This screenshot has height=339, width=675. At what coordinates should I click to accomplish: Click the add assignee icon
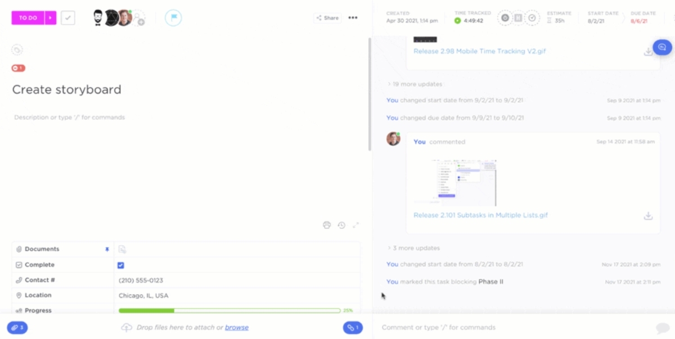tap(139, 19)
